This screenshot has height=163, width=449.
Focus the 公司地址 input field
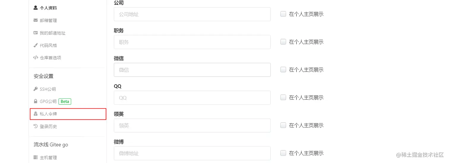[192, 14]
